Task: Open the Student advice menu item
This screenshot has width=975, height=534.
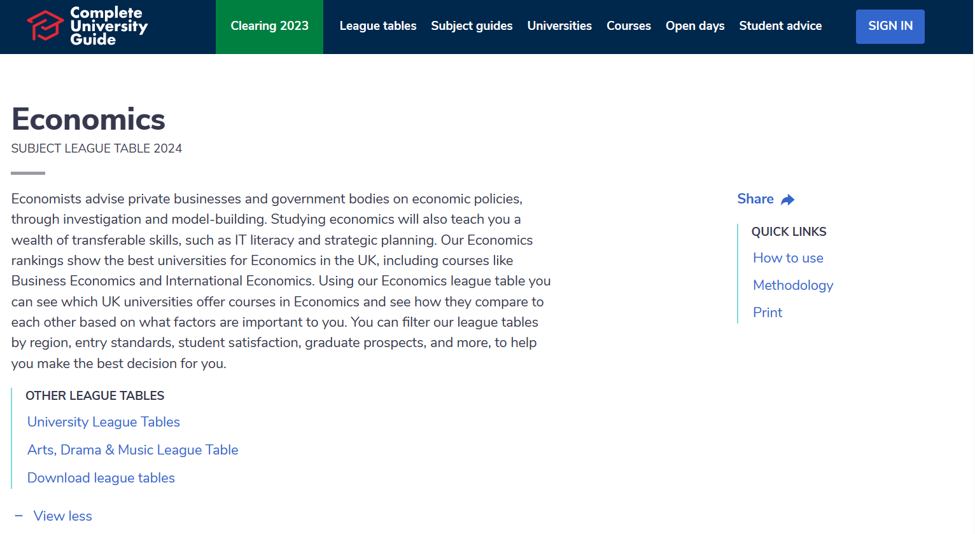Action: pyautogui.click(x=780, y=26)
